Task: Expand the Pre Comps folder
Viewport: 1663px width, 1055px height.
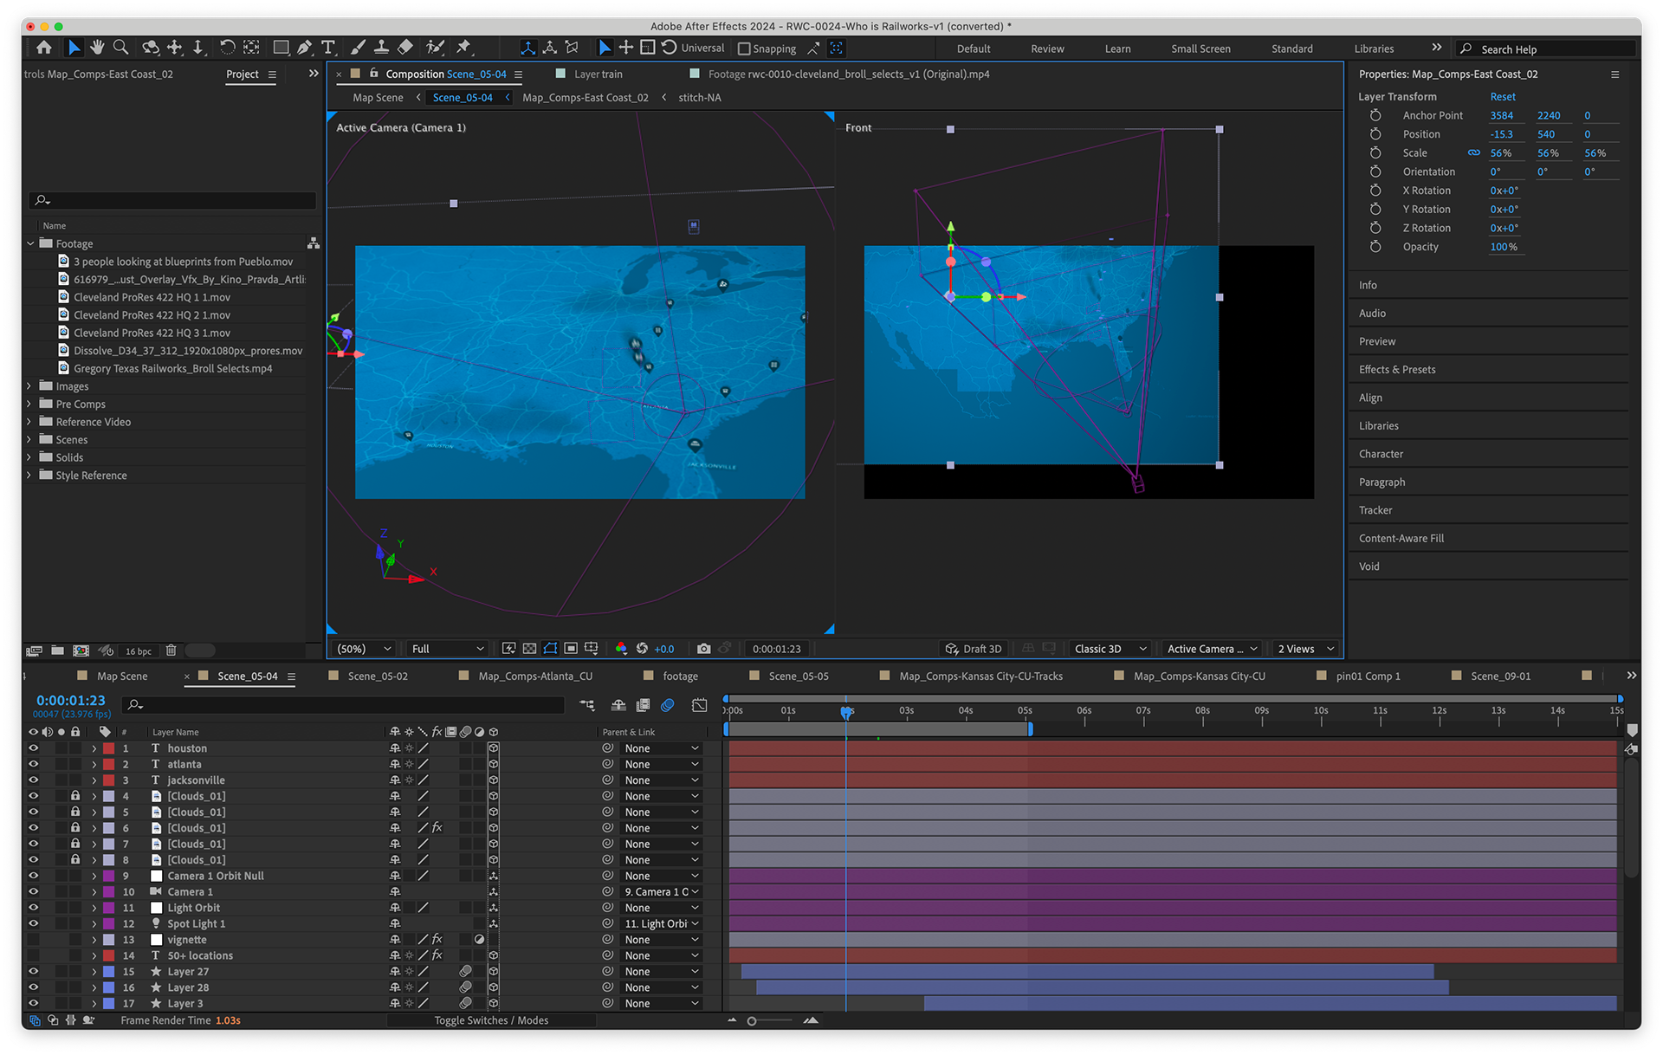Action: pos(29,405)
